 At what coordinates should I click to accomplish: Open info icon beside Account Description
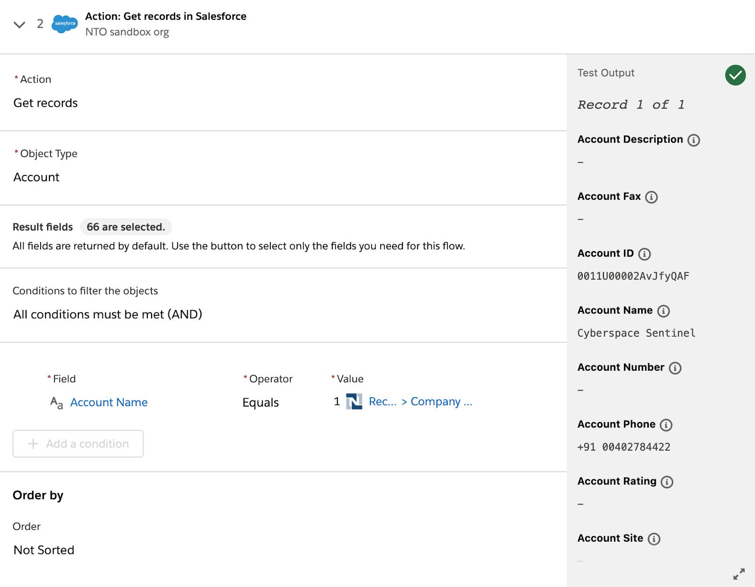click(x=694, y=140)
